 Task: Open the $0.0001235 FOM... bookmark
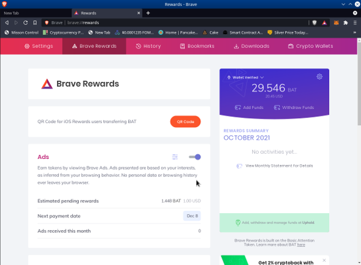(134, 33)
